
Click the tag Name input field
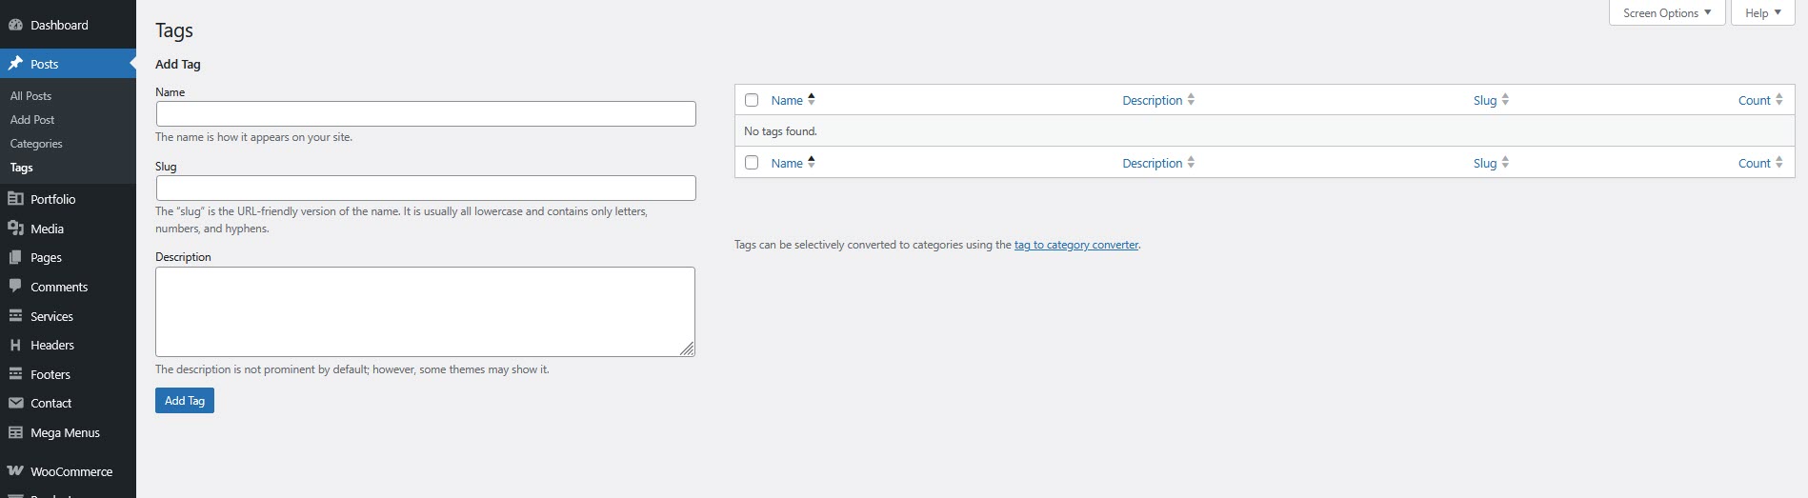click(x=426, y=114)
